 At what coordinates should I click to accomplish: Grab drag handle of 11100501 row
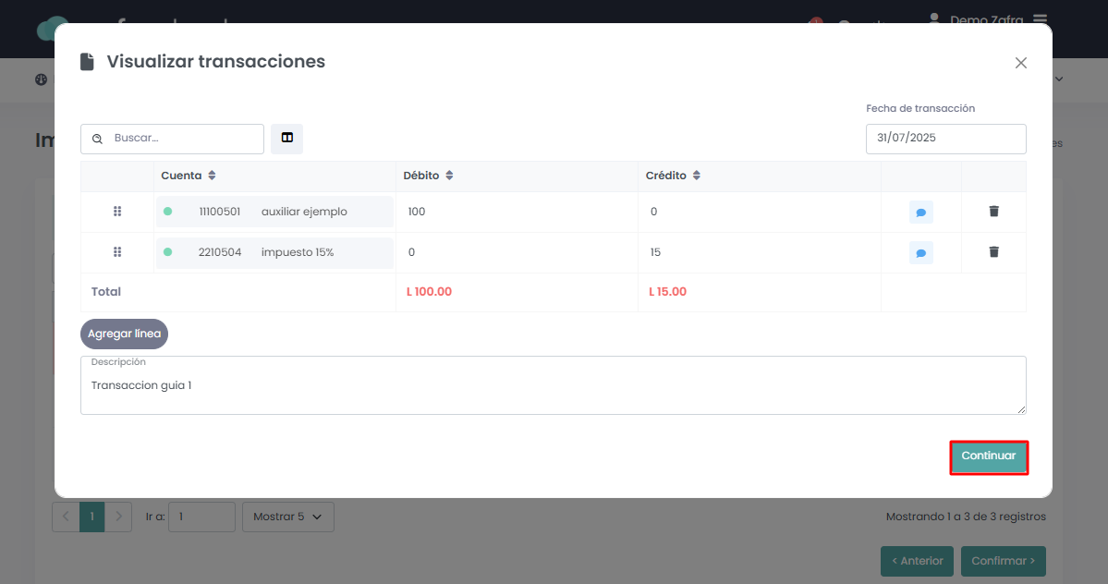(117, 211)
